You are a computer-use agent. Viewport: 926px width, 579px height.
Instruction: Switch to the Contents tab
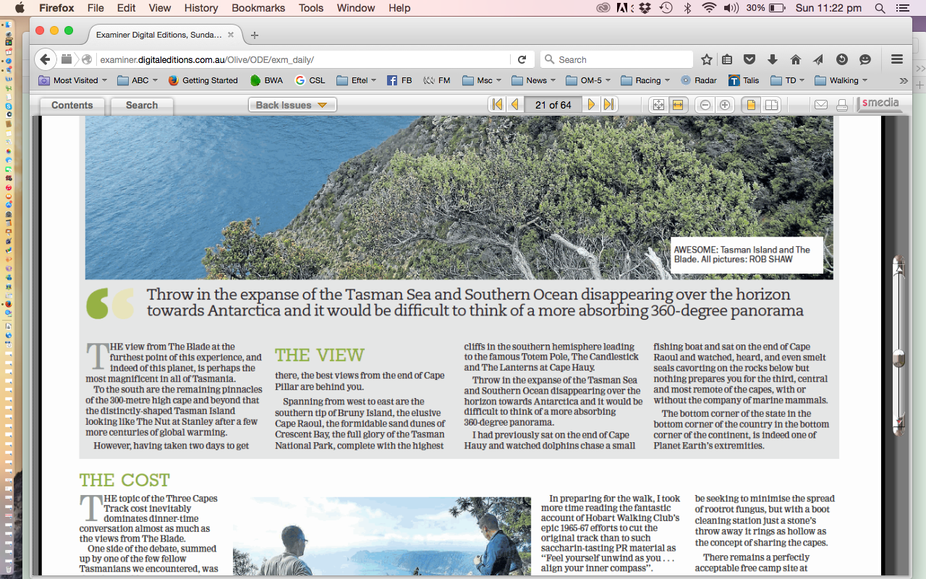click(72, 106)
